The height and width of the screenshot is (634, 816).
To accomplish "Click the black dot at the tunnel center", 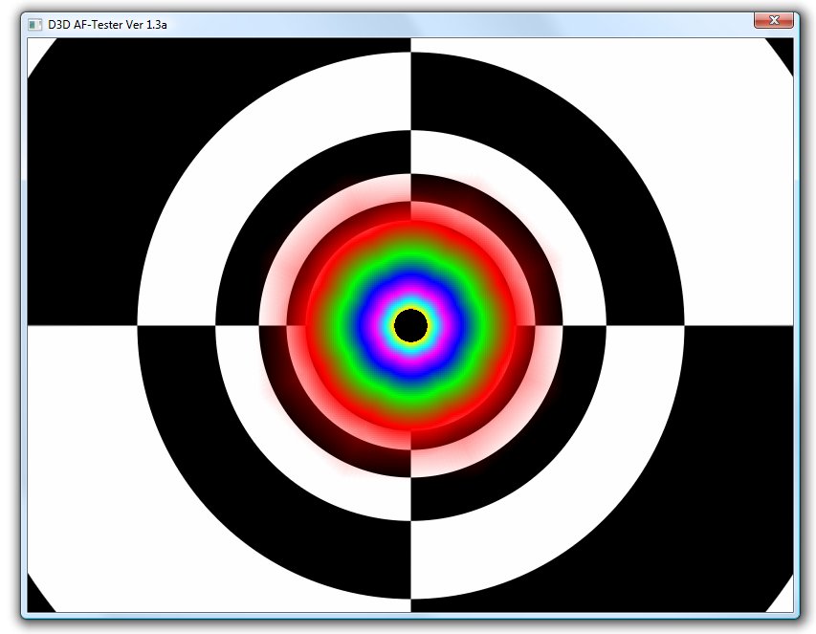I will (410, 326).
